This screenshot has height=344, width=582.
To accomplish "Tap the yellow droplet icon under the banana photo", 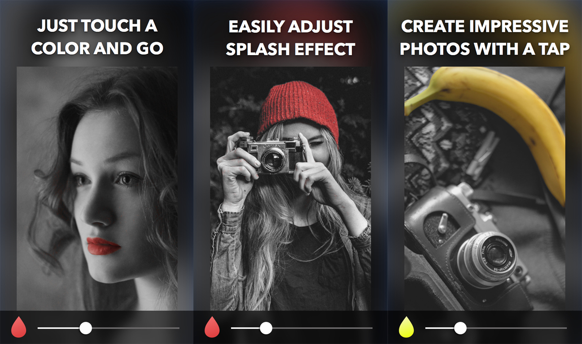I will [406, 327].
